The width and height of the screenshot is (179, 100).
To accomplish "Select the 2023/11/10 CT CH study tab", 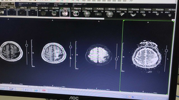I will pyautogui.click(x=25, y=4).
